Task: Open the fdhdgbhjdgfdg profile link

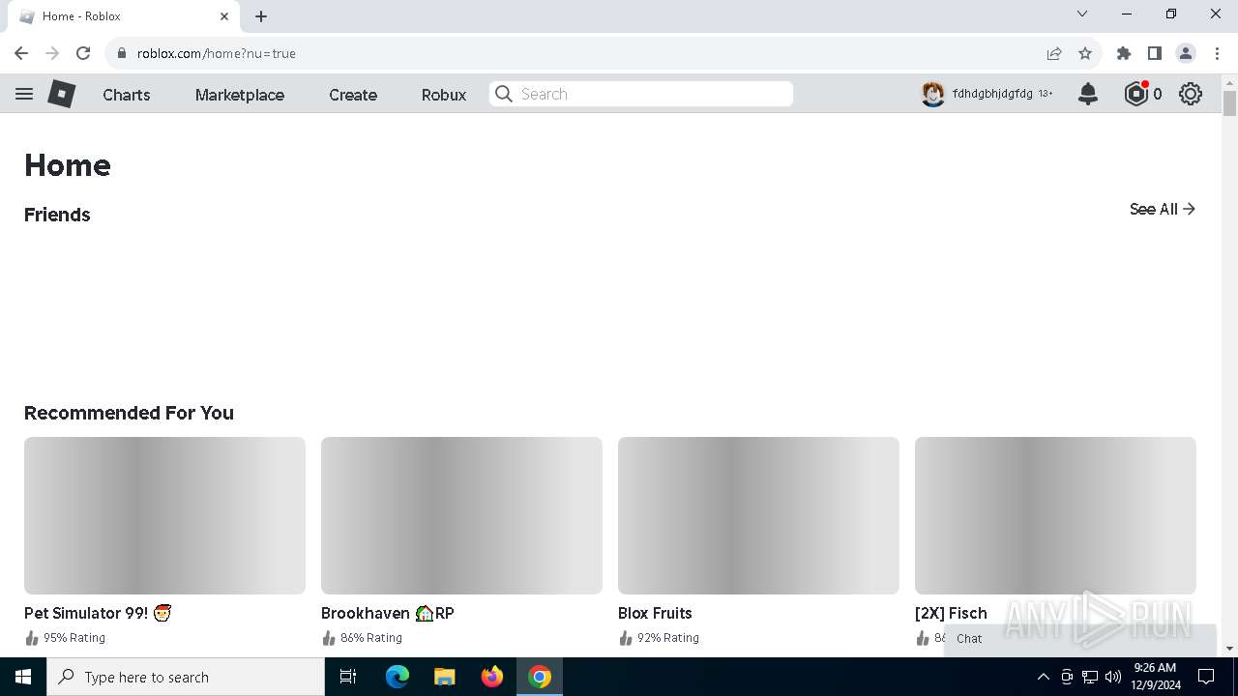Action: [992, 94]
